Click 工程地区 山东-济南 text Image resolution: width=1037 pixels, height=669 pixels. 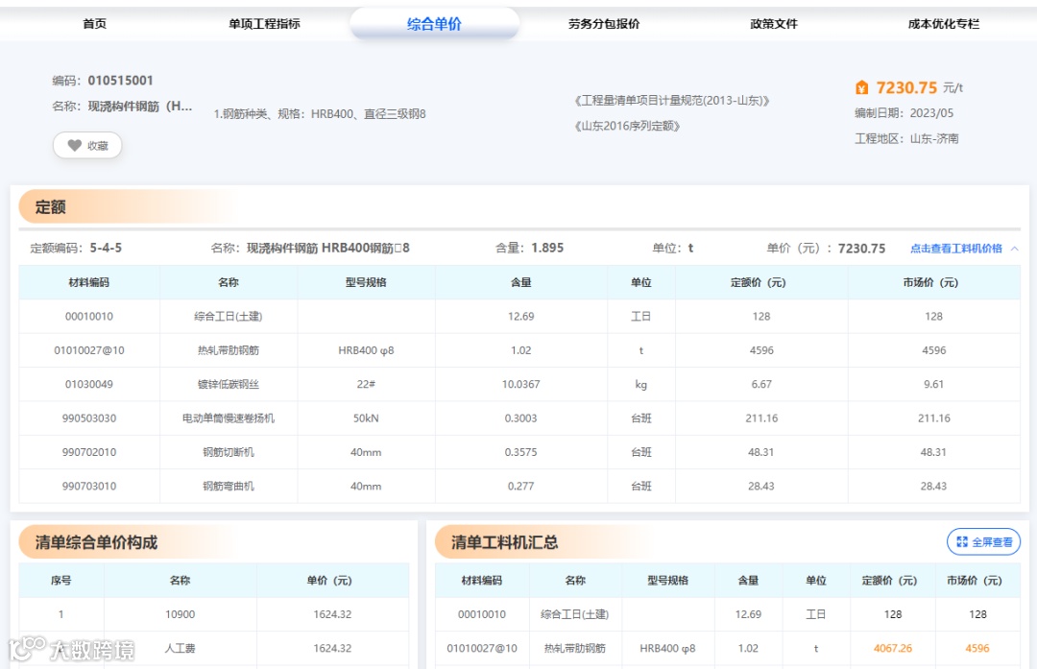[x=906, y=139]
